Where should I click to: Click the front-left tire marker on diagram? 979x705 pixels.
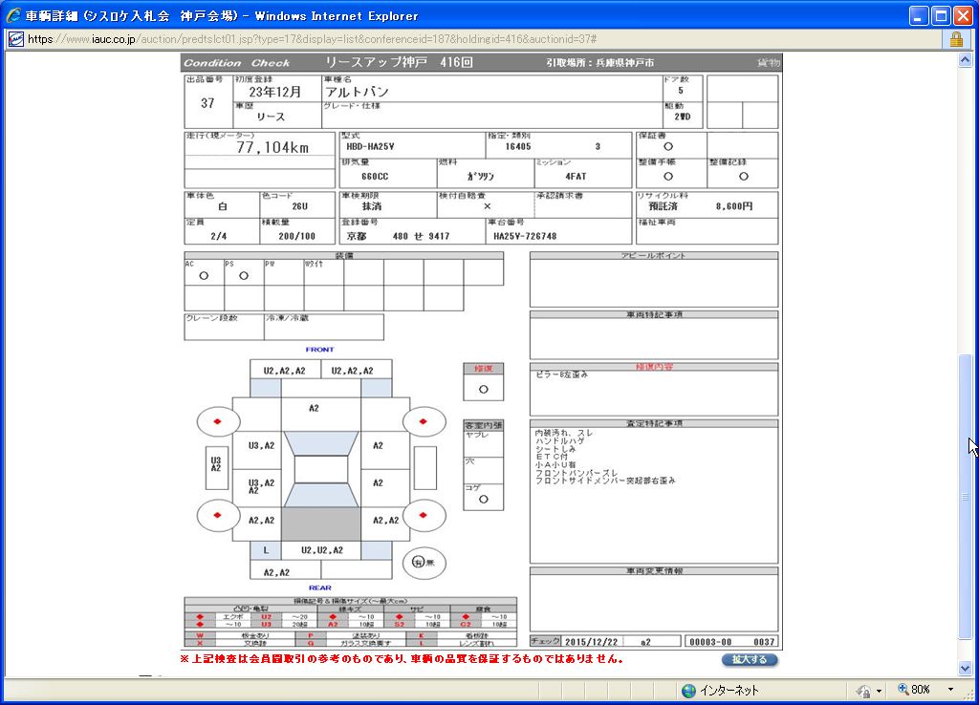pos(218,421)
